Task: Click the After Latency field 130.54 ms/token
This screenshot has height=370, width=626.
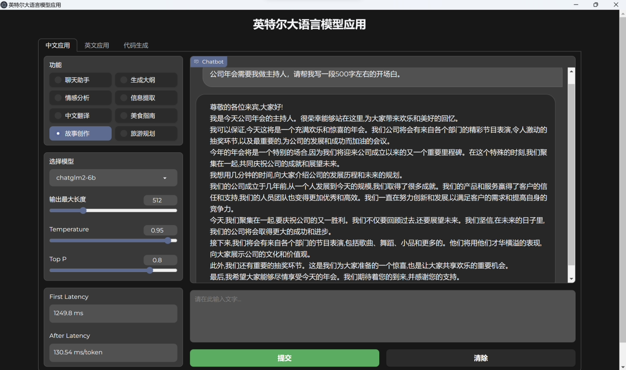Action: click(x=113, y=352)
